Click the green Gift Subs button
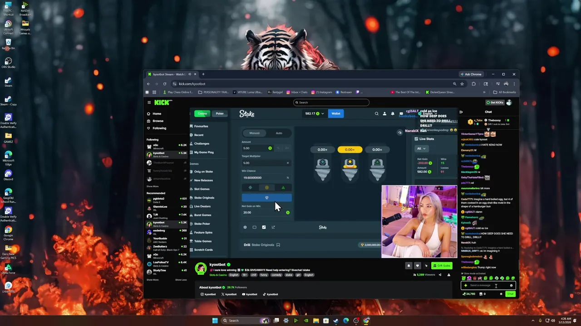 click(x=441, y=266)
